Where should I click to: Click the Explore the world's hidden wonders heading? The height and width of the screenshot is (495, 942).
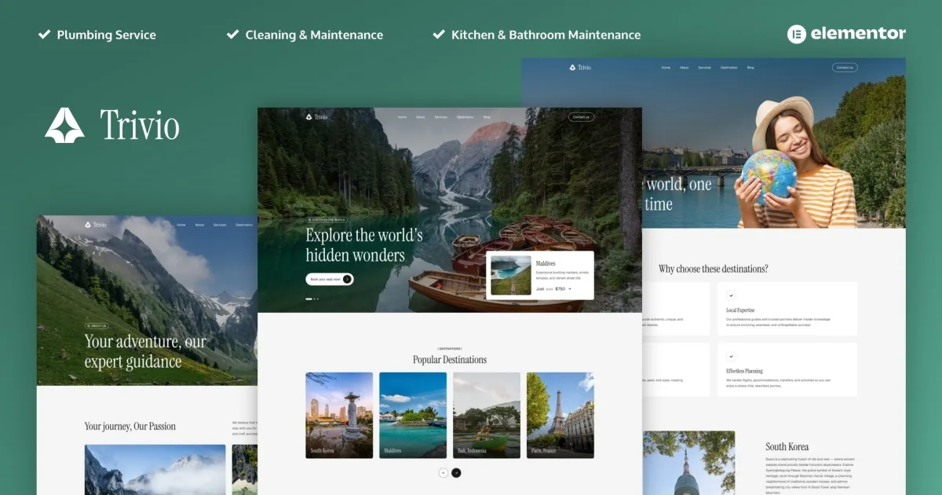pyautogui.click(x=364, y=245)
